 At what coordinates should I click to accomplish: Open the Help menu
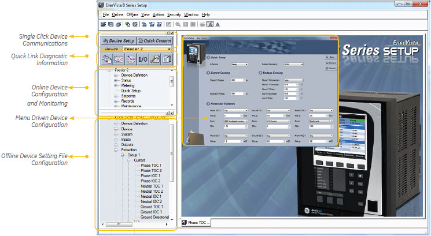(205, 14)
